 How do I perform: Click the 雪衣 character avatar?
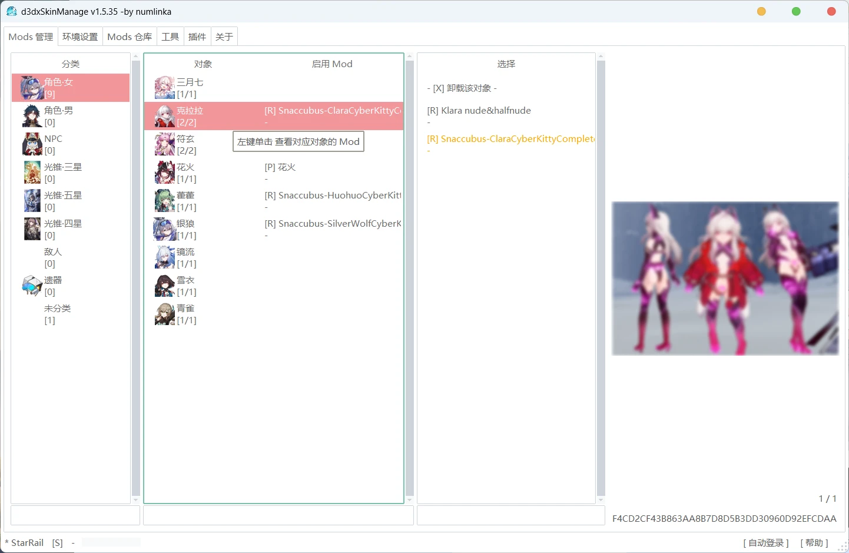[x=165, y=286]
